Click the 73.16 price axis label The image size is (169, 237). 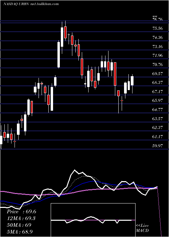pos(158,46)
